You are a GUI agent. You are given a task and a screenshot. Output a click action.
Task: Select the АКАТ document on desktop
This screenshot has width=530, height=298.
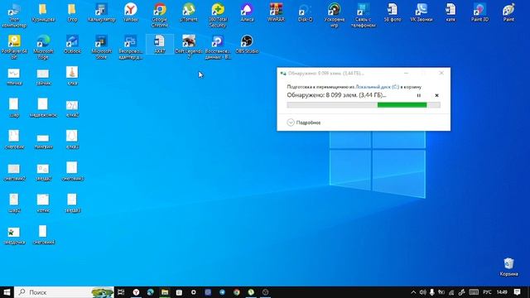pyautogui.click(x=160, y=44)
